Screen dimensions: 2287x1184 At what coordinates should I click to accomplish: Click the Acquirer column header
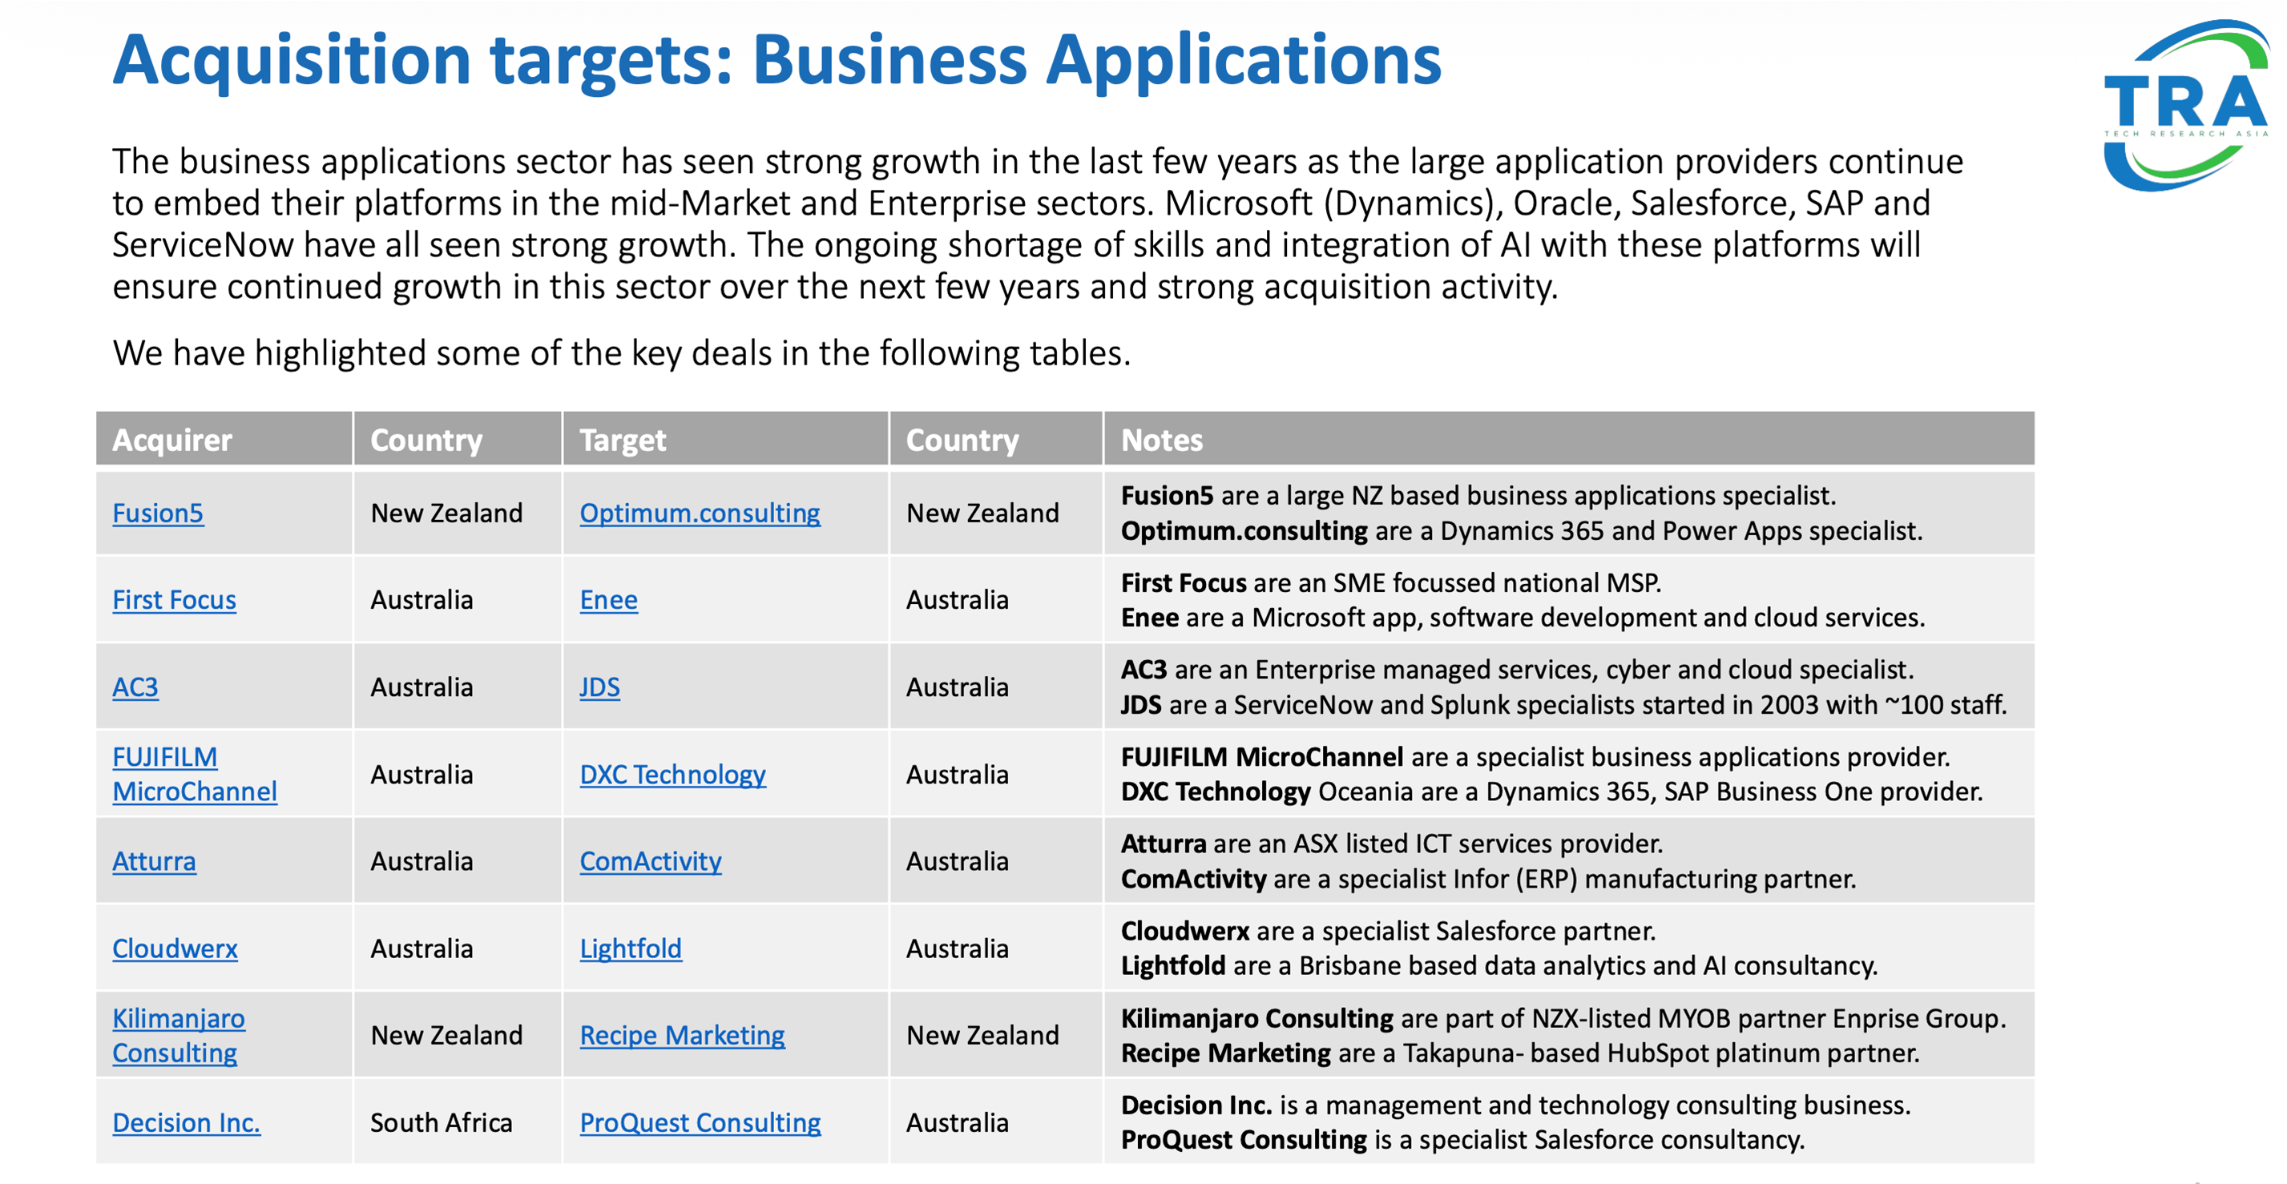click(172, 439)
